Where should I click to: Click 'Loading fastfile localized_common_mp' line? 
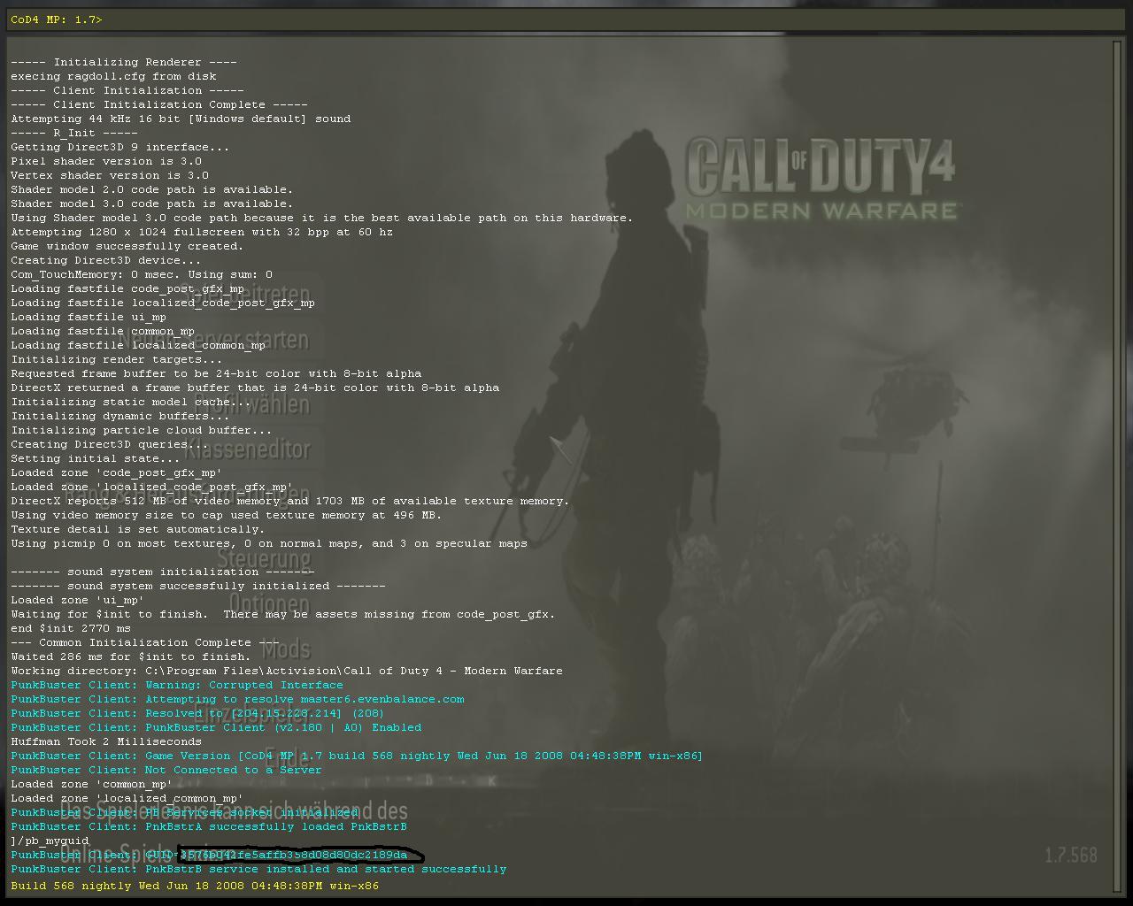(x=138, y=345)
